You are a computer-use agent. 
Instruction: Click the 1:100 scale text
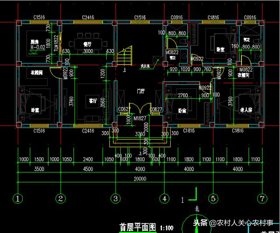tap(167, 228)
